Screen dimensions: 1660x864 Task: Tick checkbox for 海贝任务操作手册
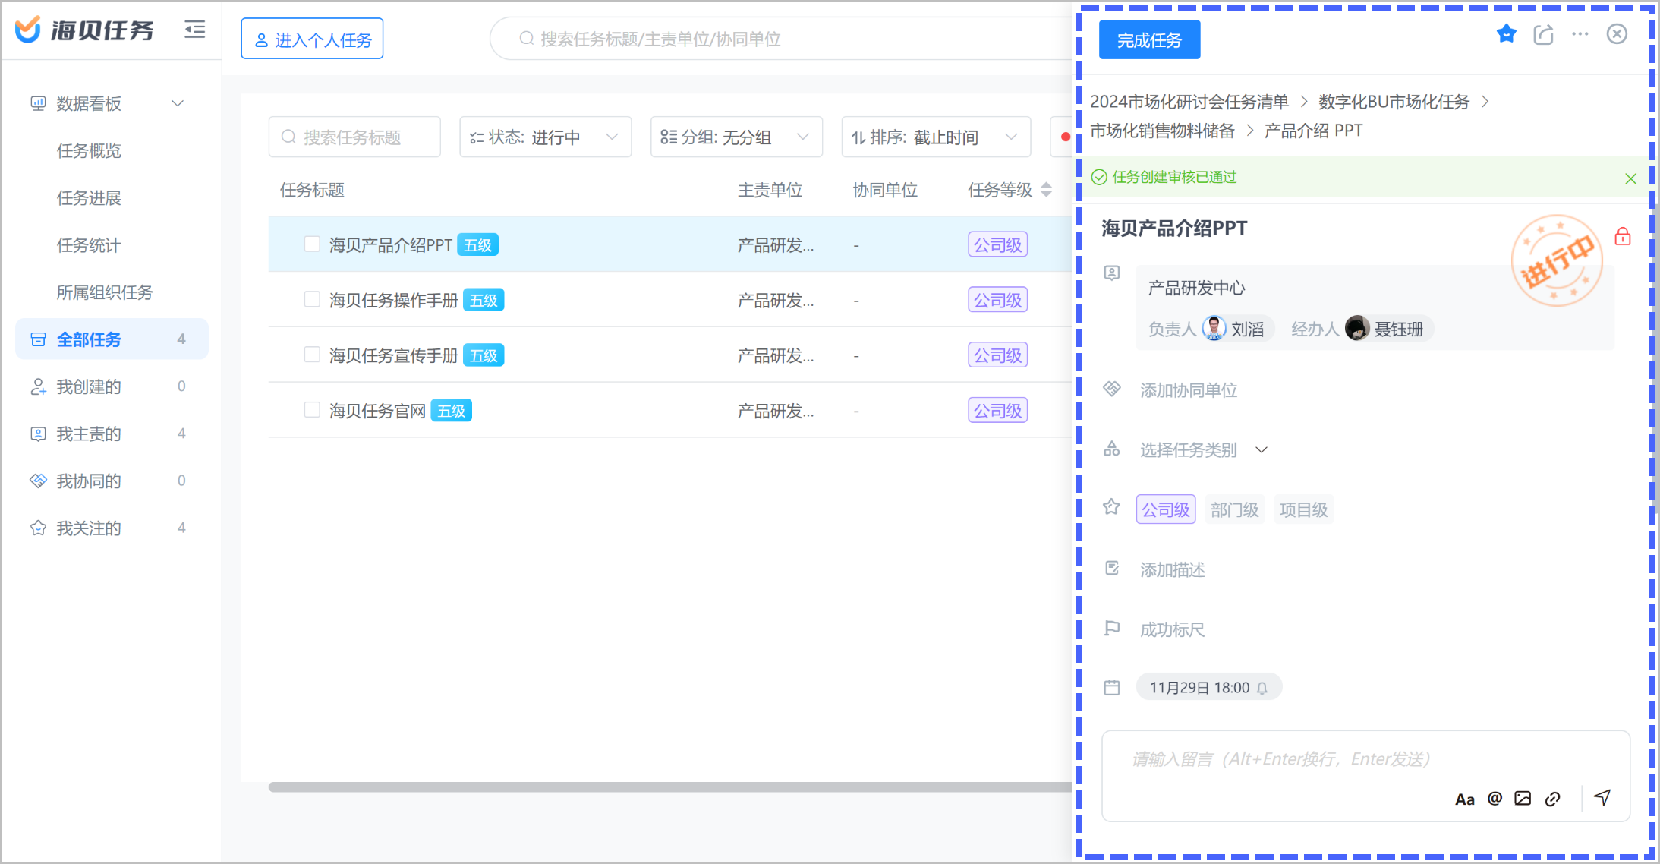pos(312,299)
